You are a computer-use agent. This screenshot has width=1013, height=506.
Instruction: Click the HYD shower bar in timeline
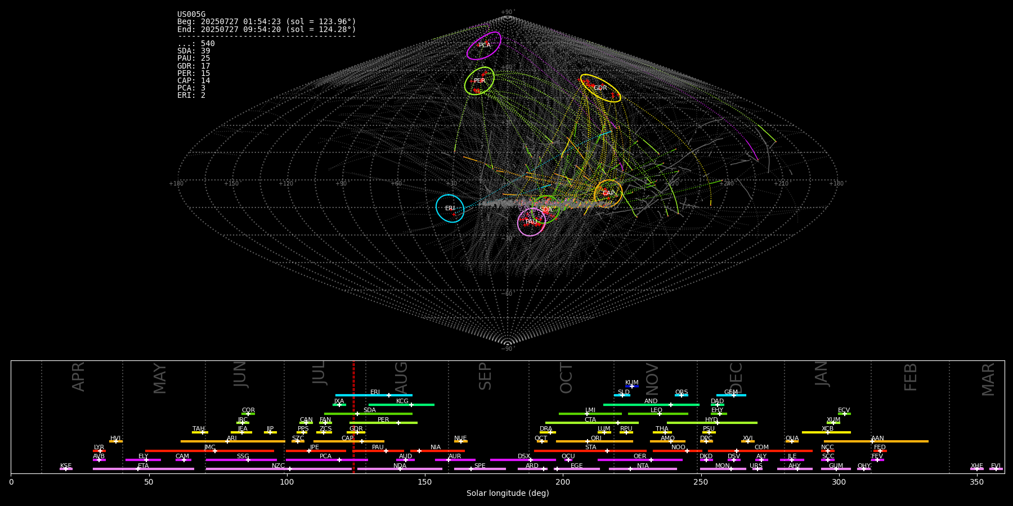click(x=712, y=423)
